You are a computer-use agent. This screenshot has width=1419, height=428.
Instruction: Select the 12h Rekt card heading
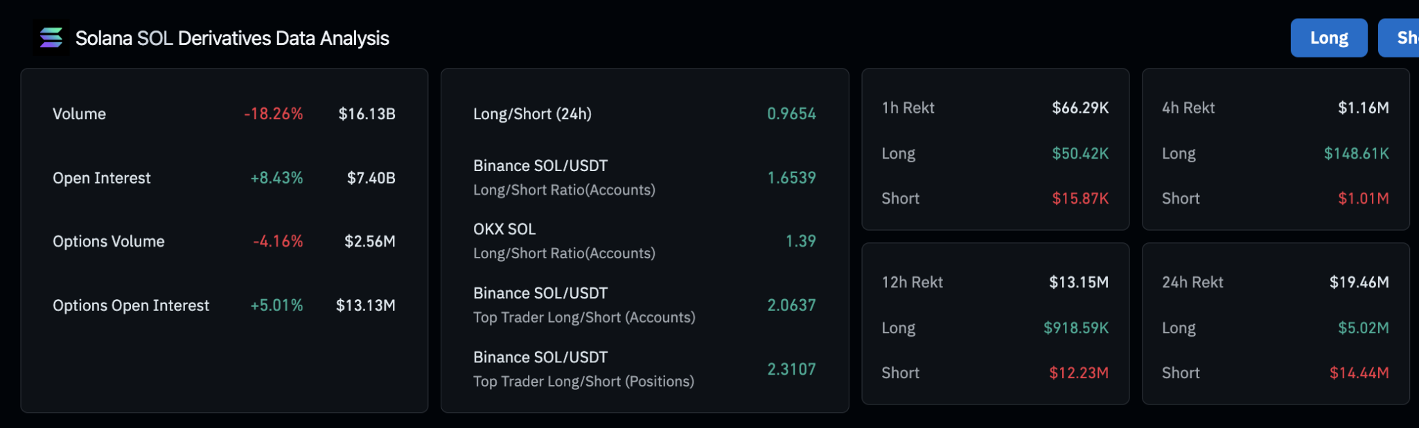[x=912, y=283]
